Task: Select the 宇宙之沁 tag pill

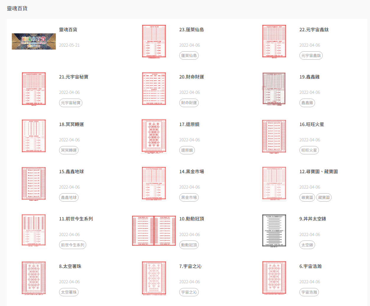Action: coord(189,292)
